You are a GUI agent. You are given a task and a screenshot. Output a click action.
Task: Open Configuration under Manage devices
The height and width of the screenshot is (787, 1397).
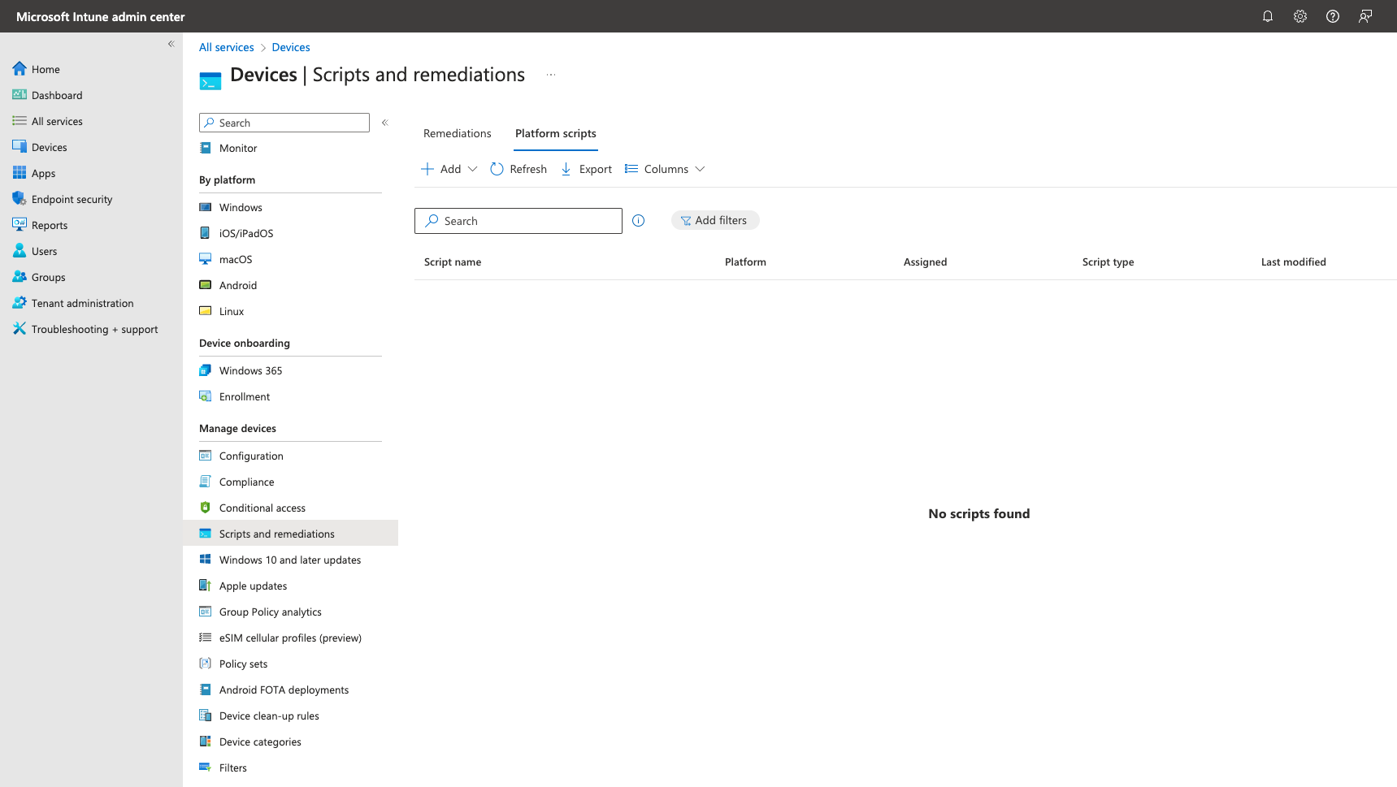tap(251, 456)
